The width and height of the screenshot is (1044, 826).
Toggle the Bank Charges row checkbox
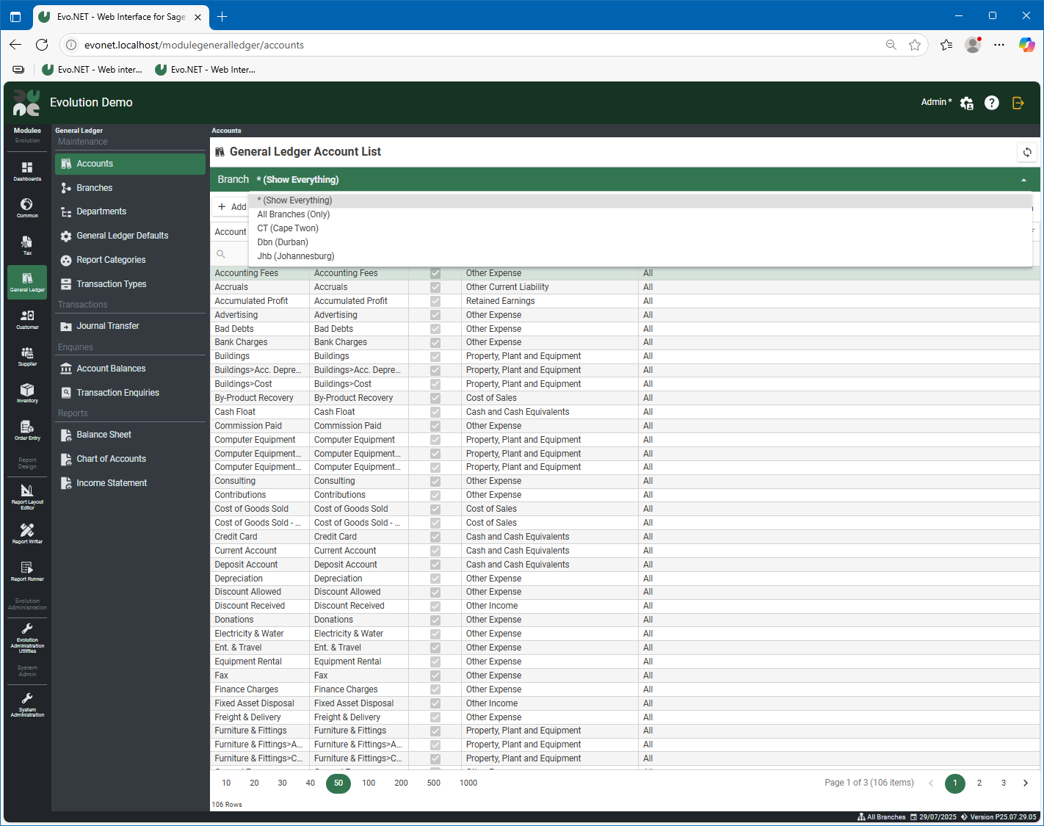point(435,342)
